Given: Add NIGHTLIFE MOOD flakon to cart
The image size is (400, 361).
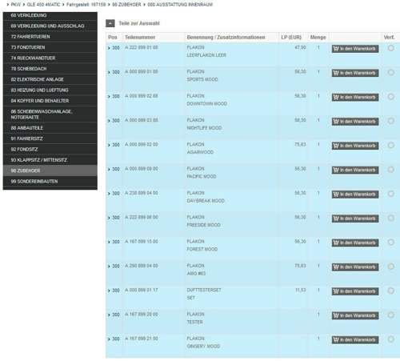Looking at the screenshot, I should click(x=355, y=122).
